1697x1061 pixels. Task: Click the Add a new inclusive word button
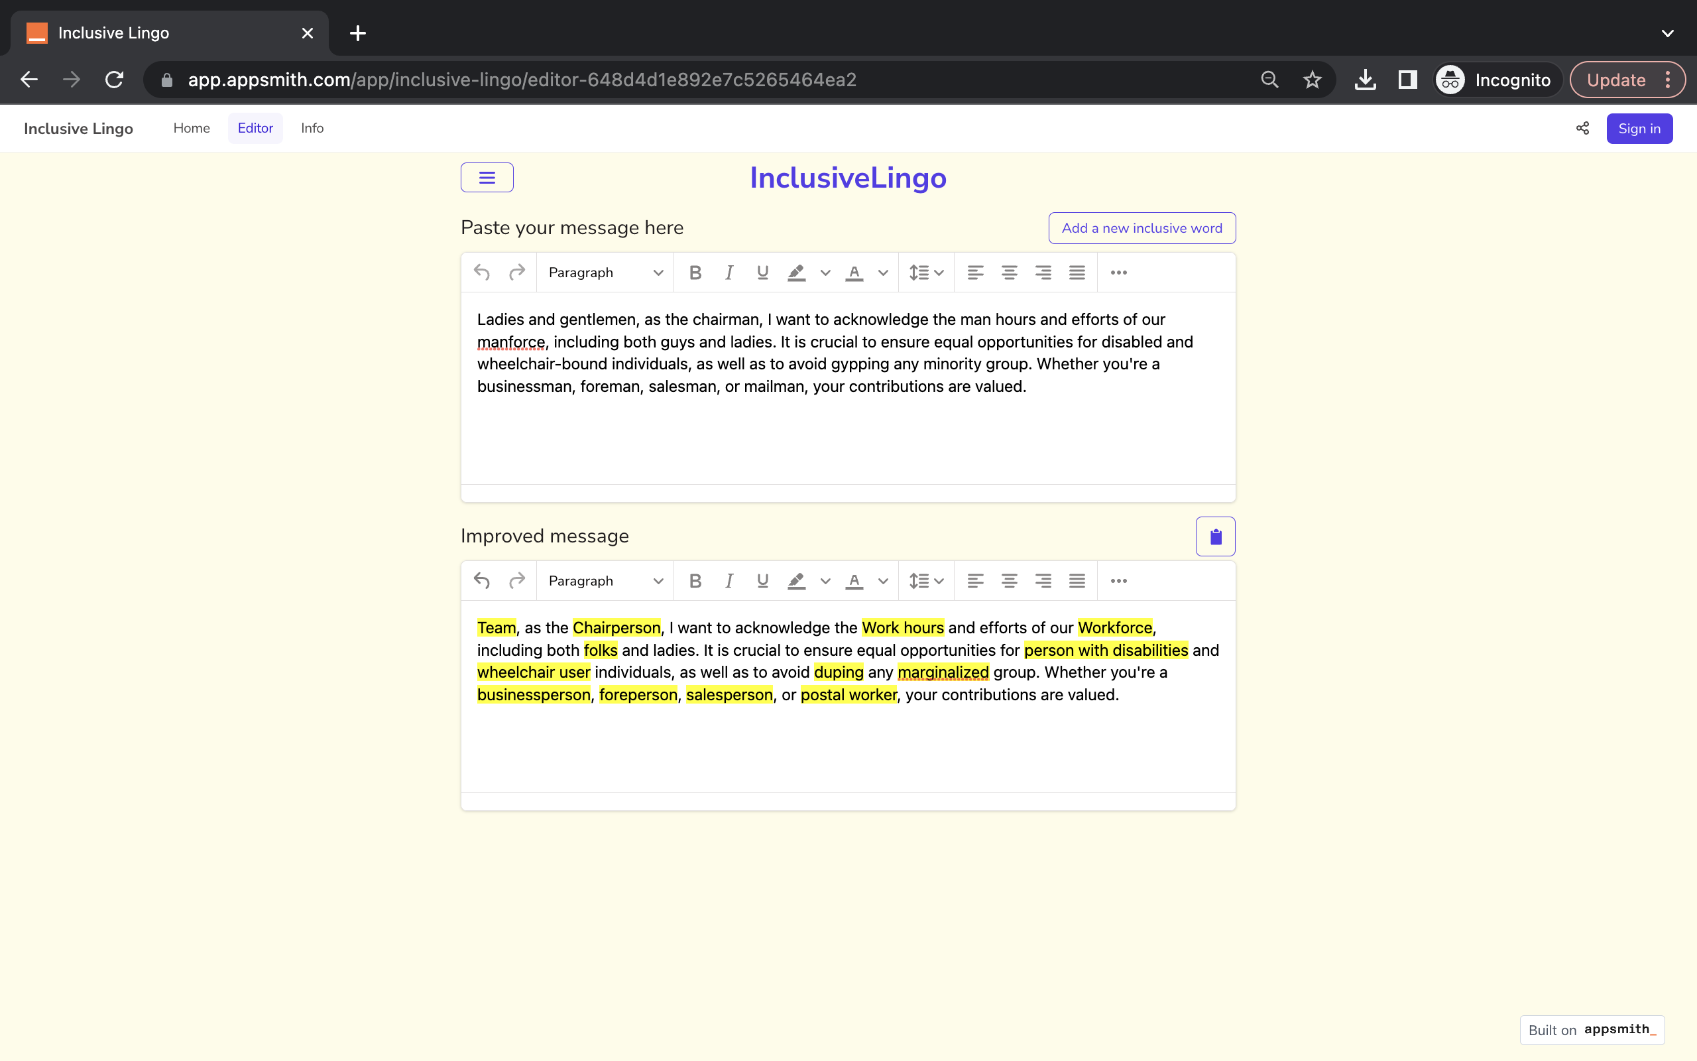click(1141, 228)
